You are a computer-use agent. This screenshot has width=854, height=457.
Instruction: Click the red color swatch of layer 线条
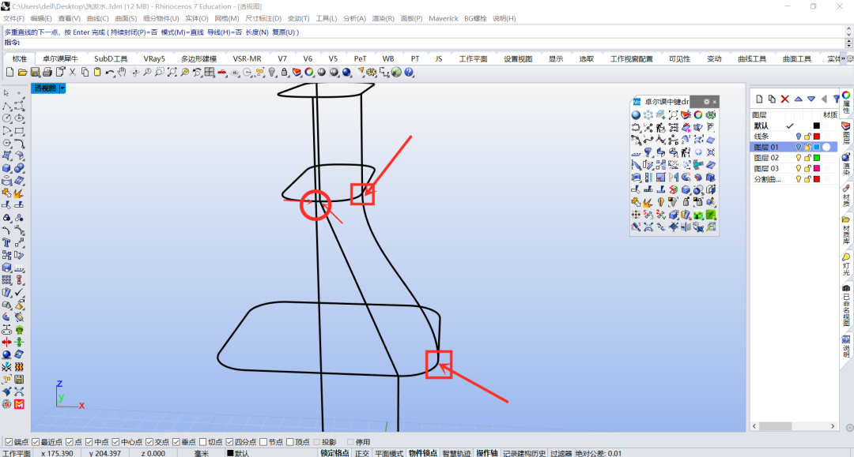click(x=816, y=137)
